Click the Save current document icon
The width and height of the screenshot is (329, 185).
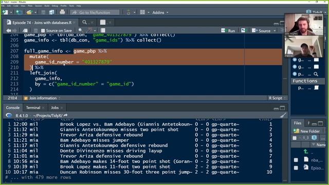click(43, 12)
